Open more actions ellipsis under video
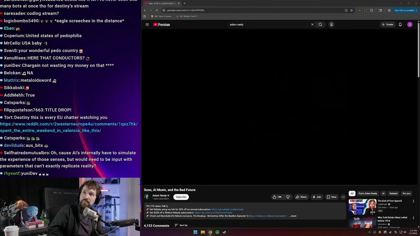 343,197
